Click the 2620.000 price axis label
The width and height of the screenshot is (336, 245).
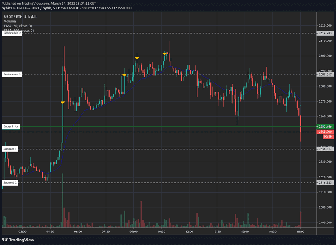tap(325, 25)
